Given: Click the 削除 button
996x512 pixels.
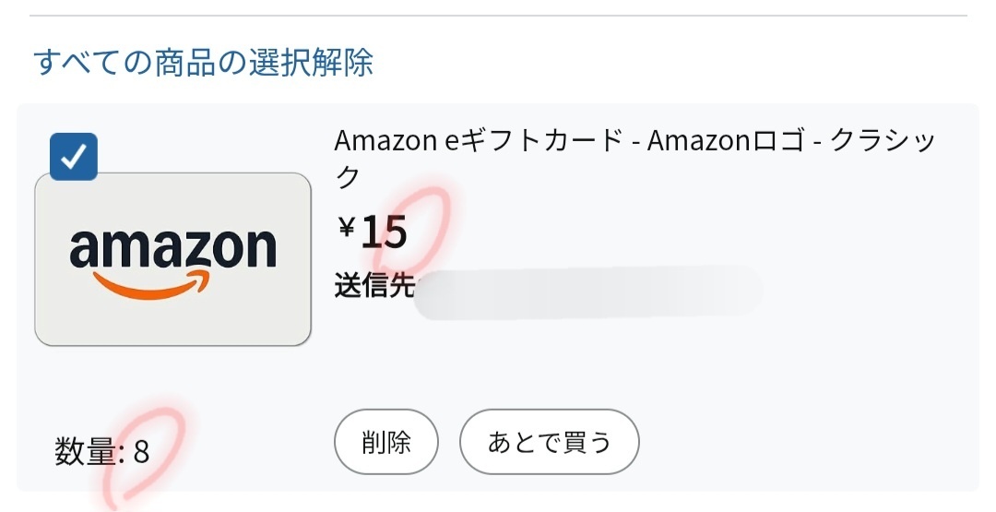Looking at the screenshot, I should point(386,442).
